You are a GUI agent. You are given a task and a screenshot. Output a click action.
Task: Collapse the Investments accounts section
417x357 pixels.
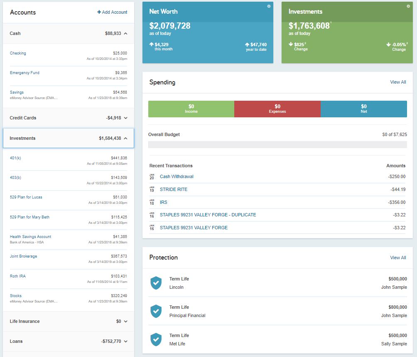coord(126,138)
